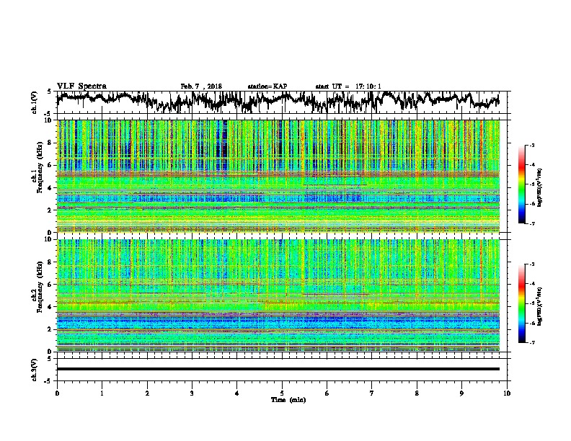Click the "ch.1(V)" waveform axis label
Viewport: 571px width, 441px height.
[35, 102]
